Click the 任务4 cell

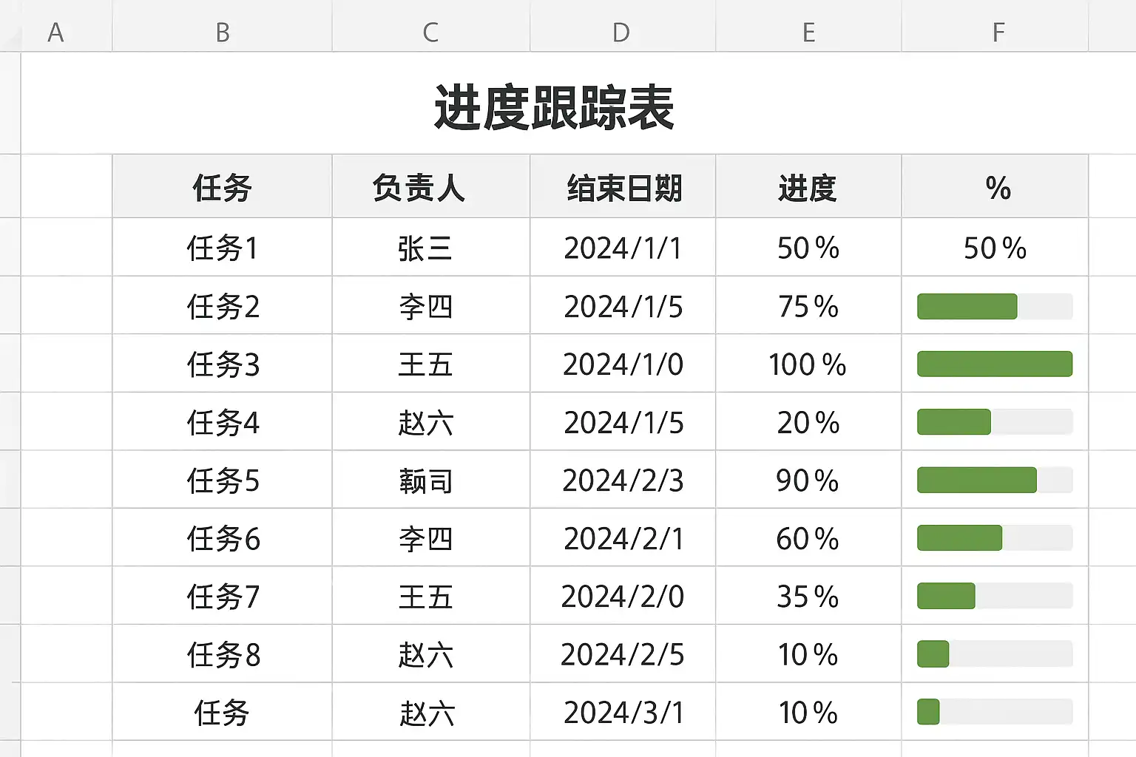click(x=223, y=423)
